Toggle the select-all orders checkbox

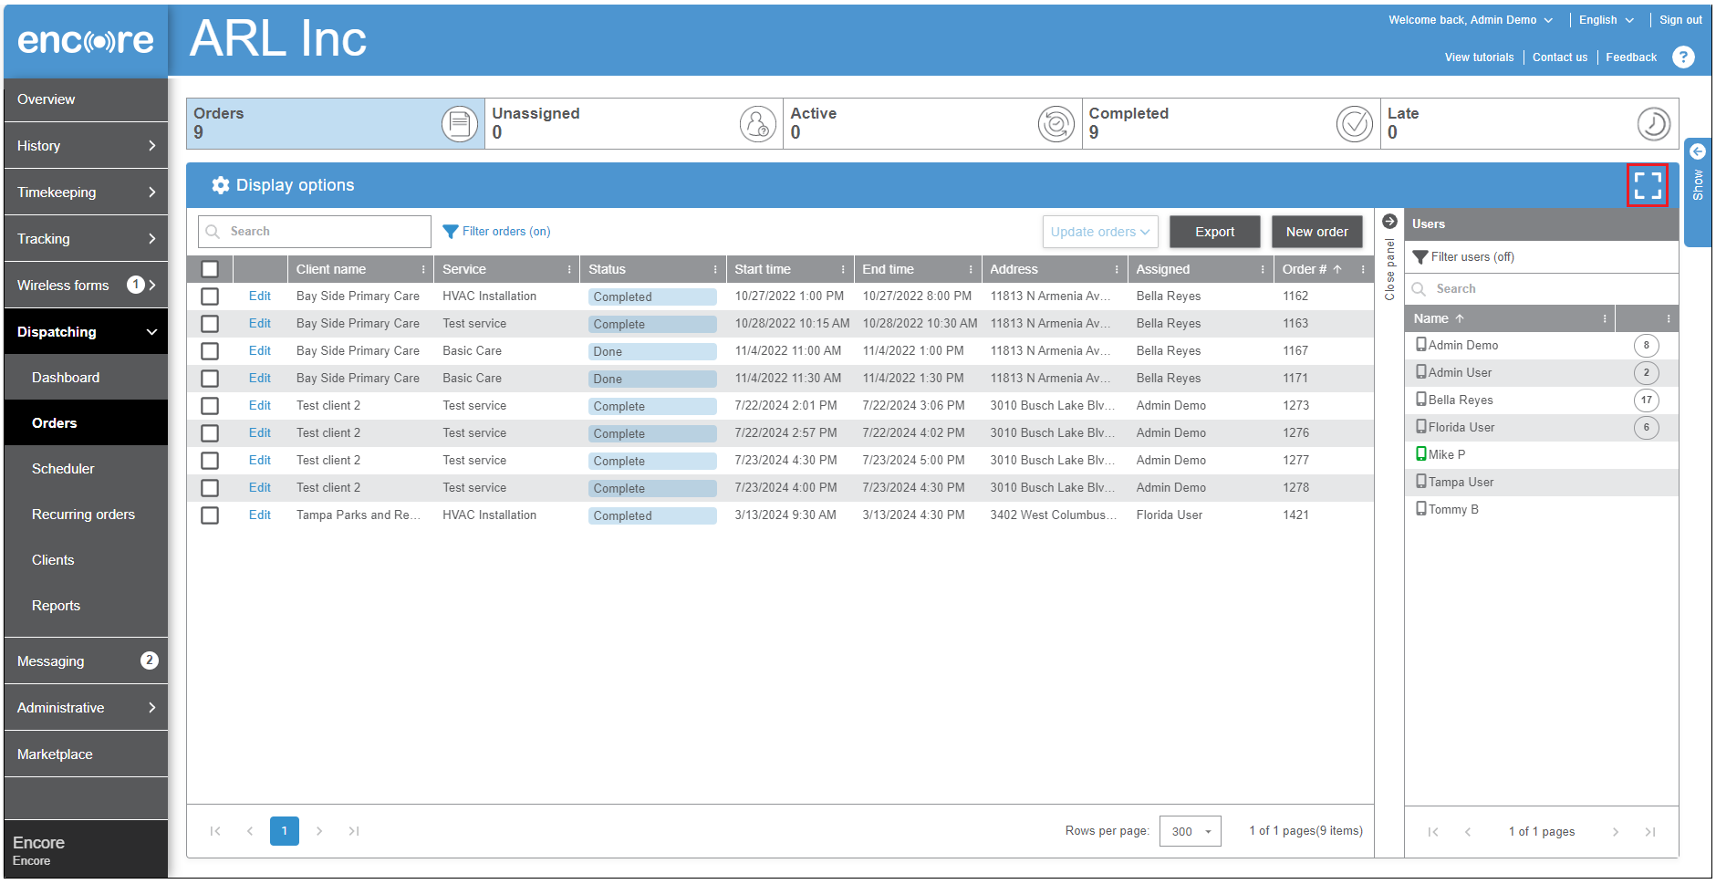click(210, 269)
